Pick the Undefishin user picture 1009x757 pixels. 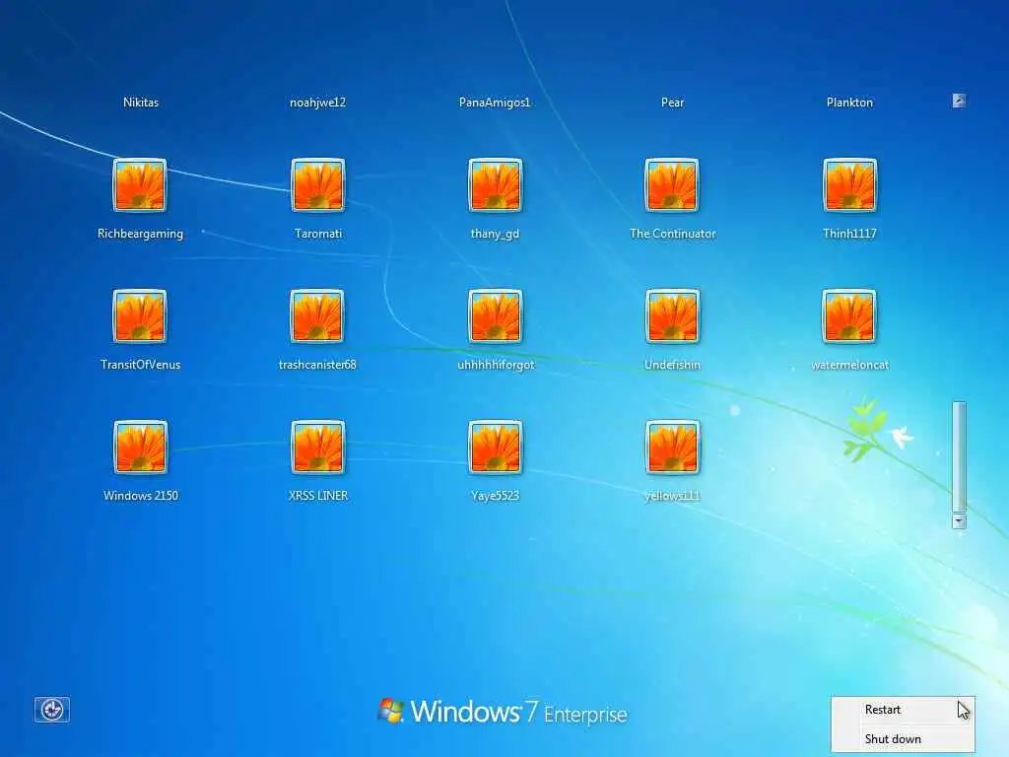coord(672,316)
